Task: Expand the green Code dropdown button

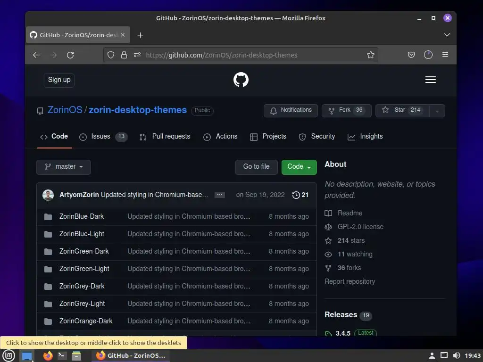Action: click(x=299, y=167)
